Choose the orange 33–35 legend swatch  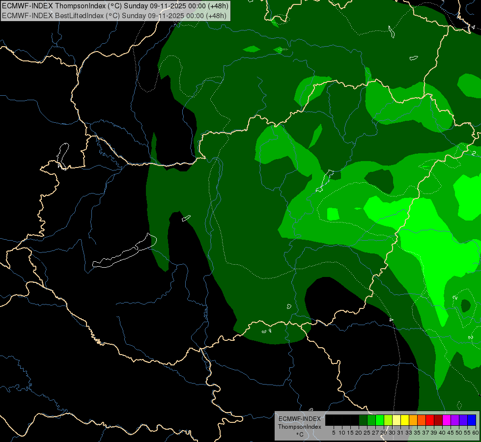[413, 420]
